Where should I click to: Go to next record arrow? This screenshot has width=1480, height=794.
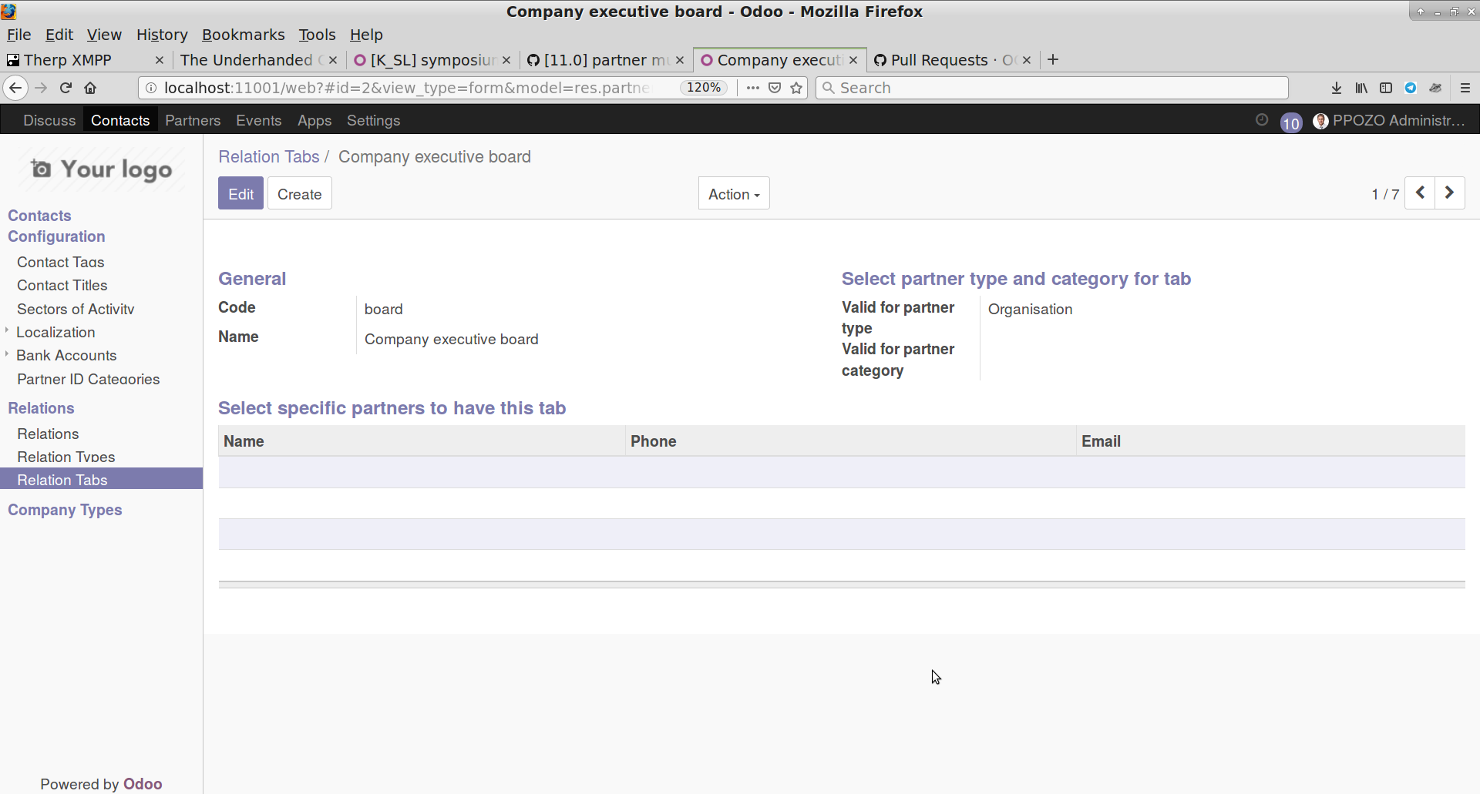1449,193
